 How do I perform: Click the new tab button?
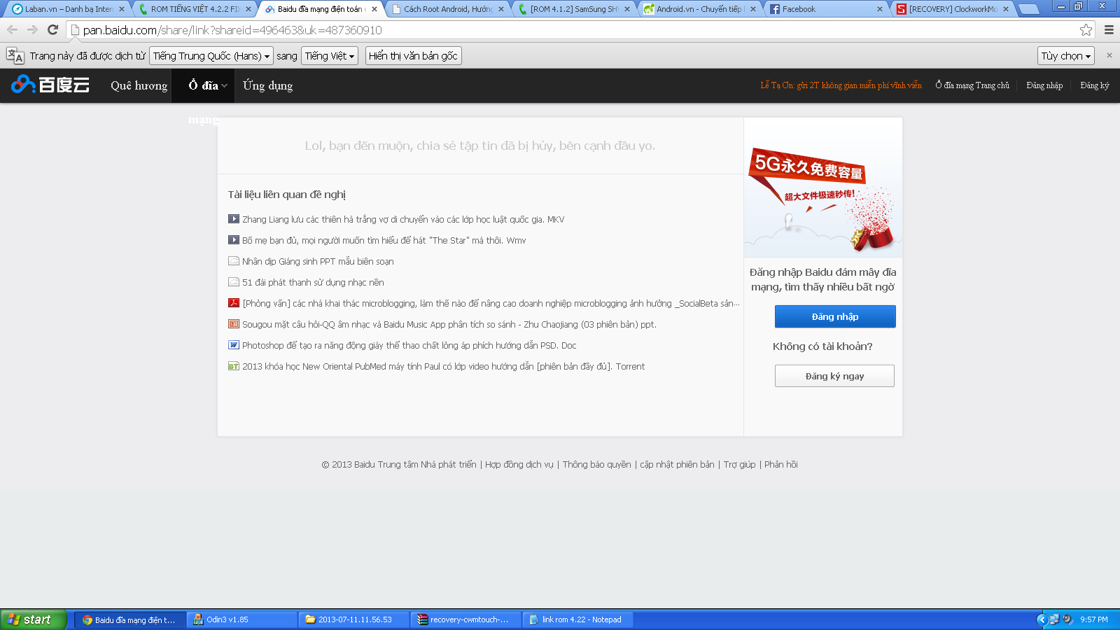click(1028, 9)
